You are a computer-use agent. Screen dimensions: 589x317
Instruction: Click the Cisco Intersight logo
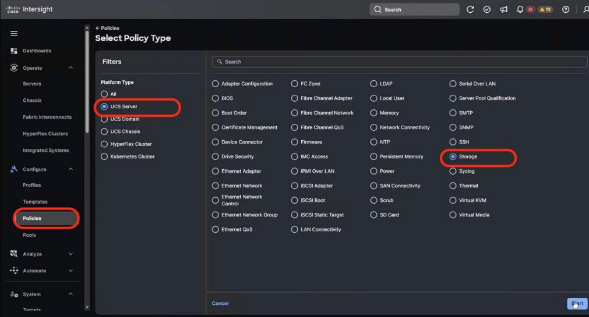pos(29,9)
